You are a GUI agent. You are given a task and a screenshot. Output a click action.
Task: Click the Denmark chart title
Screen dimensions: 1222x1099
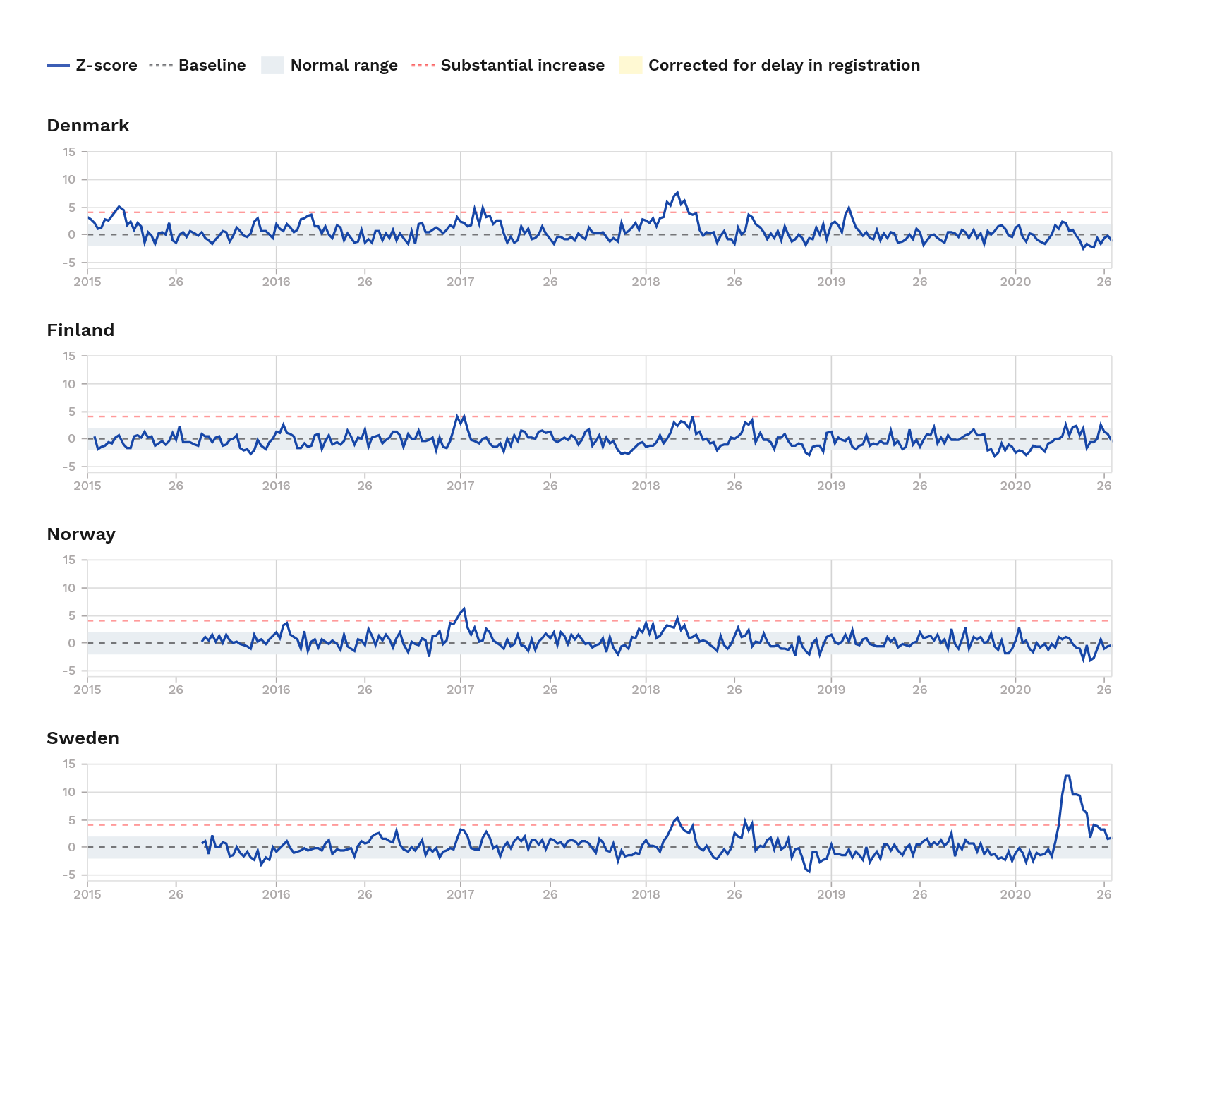pyautogui.click(x=88, y=126)
